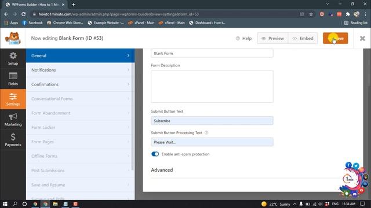Click the Form Name input field
Image resolution: width=371 pixels, height=208 pixels.
pos(212,53)
